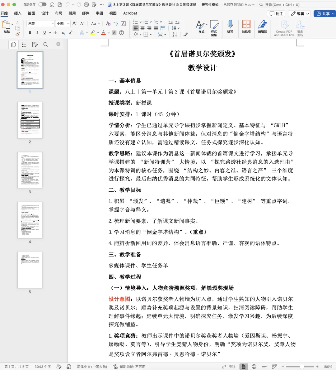Click the Format Painter brush icon
The width and height of the screenshot is (336, 370).
18,34
